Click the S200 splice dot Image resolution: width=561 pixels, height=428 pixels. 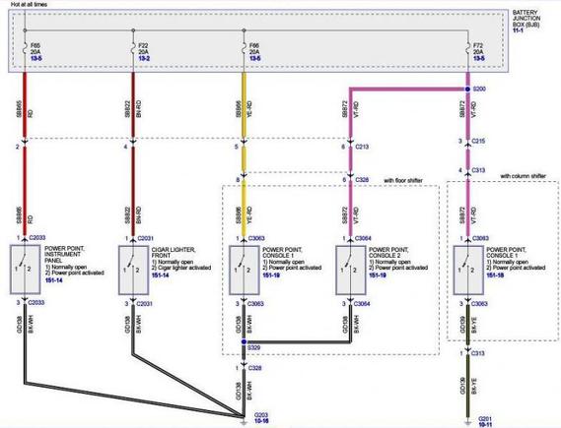[467, 89]
